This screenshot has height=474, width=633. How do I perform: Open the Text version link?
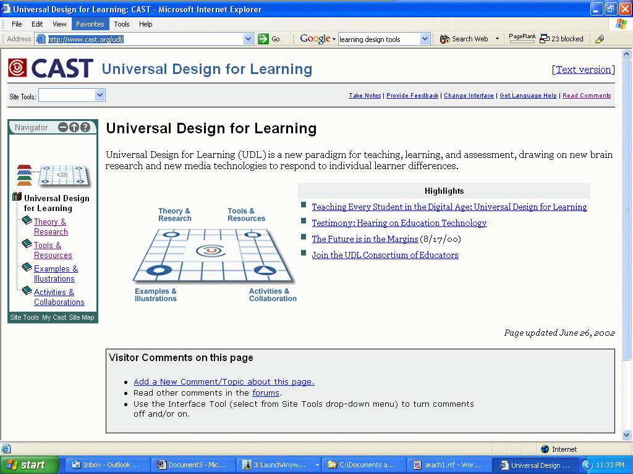[583, 70]
